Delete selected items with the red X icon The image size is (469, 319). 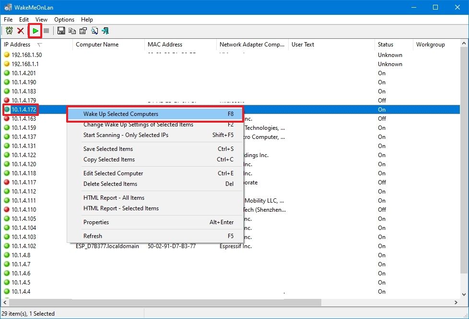click(x=21, y=30)
